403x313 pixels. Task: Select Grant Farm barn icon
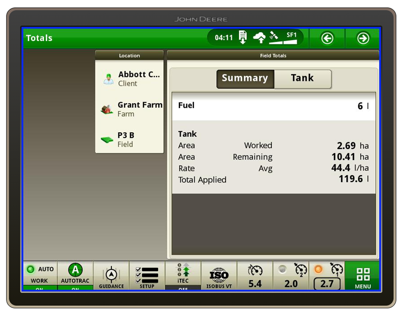point(107,109)
